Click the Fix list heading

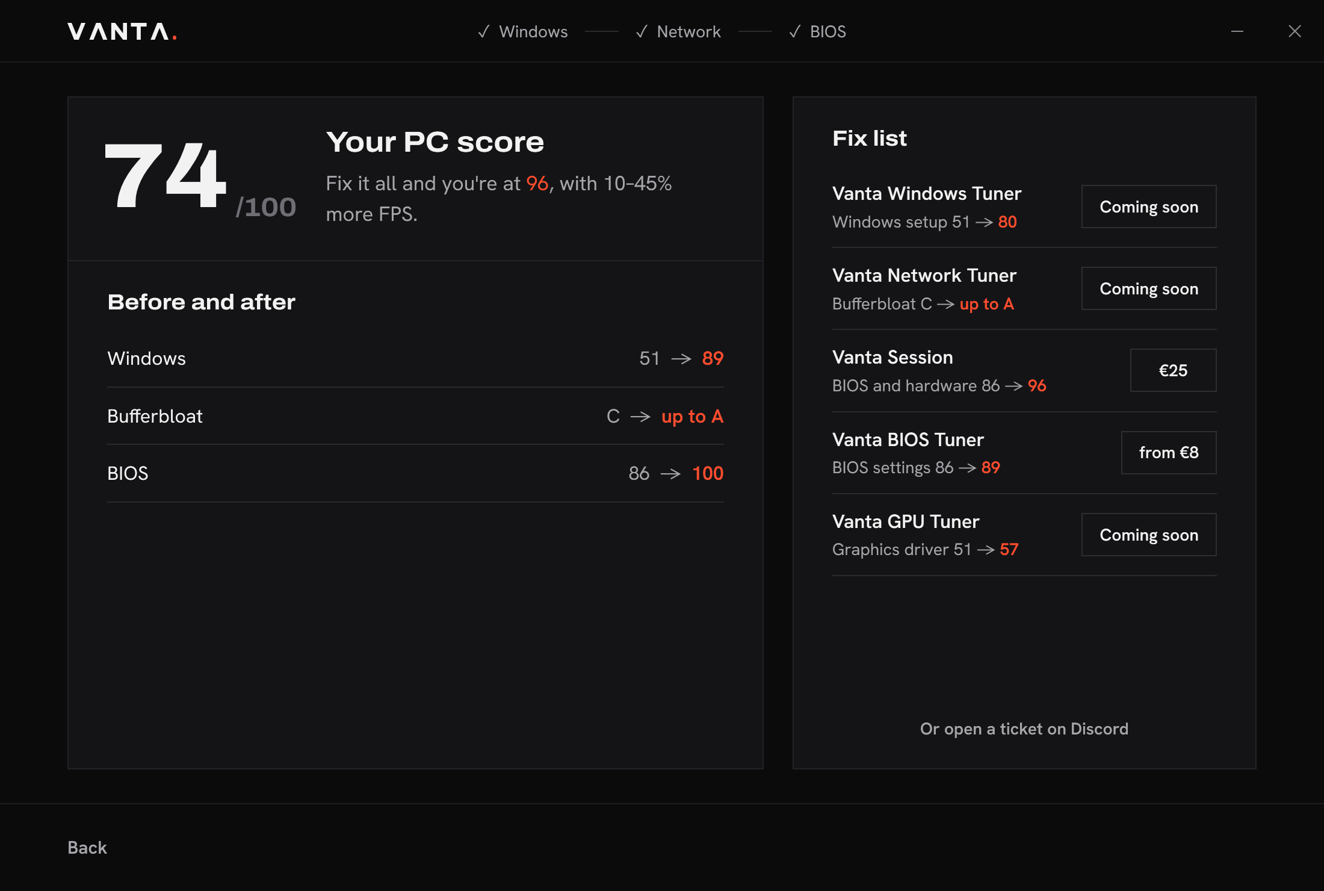870,138
